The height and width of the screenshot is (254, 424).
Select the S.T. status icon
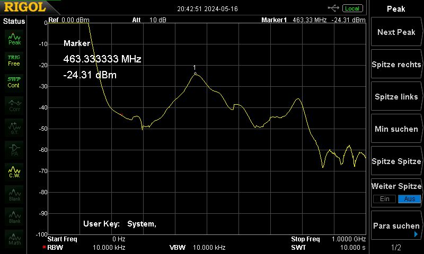(x=14, y=128)
